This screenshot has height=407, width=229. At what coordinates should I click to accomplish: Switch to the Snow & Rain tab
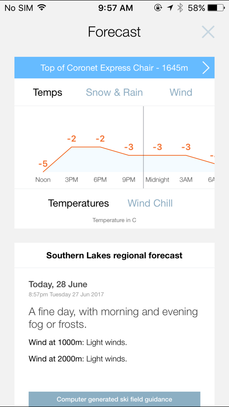click(114, 92)
